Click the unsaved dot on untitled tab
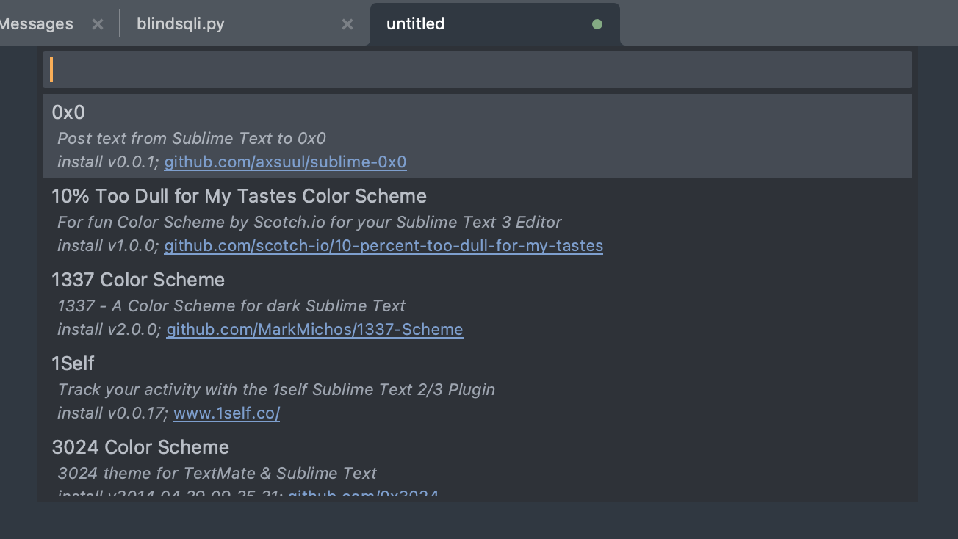This screenshot has width=958, height=539. coord(597,24)
